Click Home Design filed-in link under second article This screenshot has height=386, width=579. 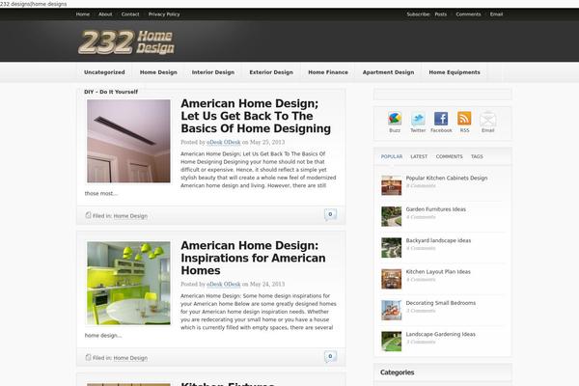coord(130,358)
